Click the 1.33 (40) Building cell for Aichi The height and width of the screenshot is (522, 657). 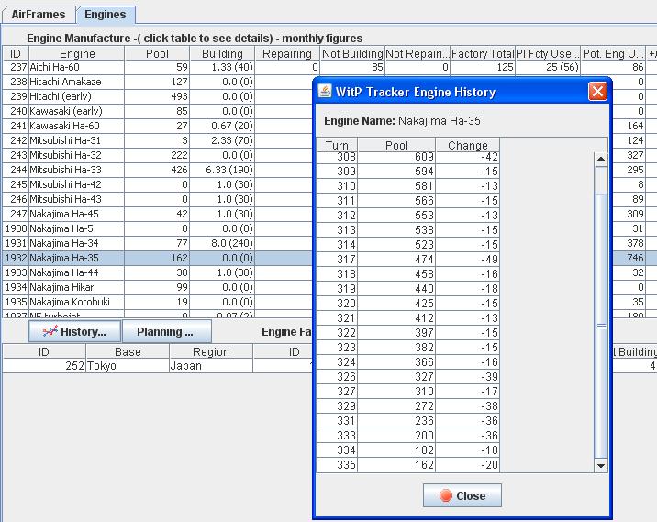point(222,67)
